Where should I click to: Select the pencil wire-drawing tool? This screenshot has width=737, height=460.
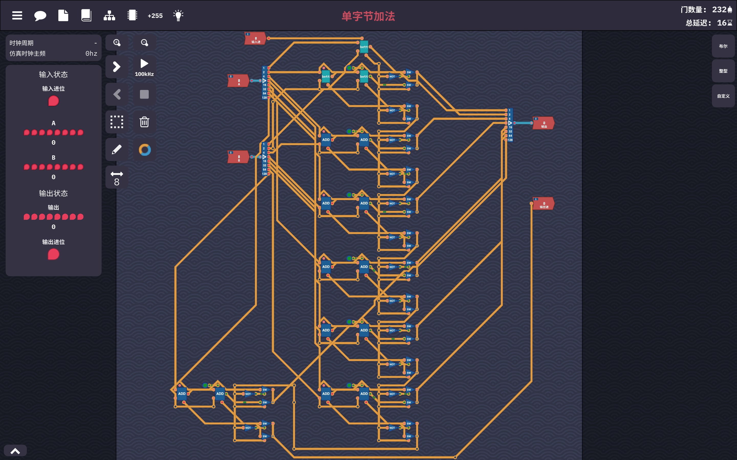click(117, 150)
